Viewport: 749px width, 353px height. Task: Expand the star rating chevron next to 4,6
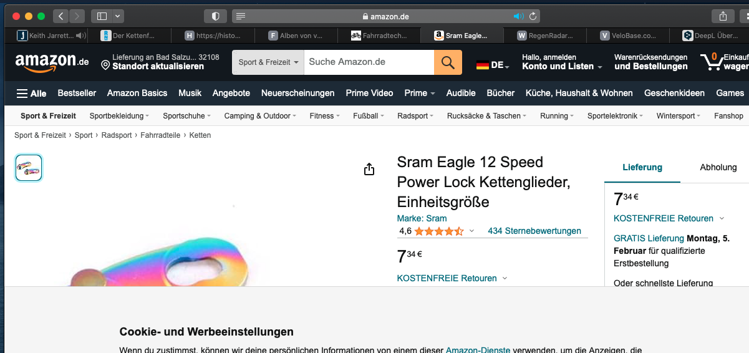471,231
